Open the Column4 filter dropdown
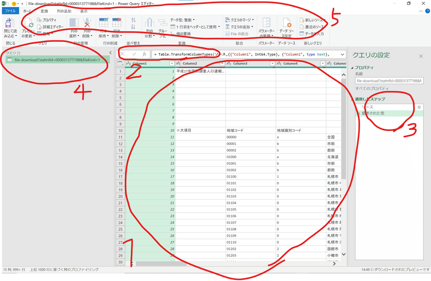This screenshot has width=431, height=281. tap(323, 63)
